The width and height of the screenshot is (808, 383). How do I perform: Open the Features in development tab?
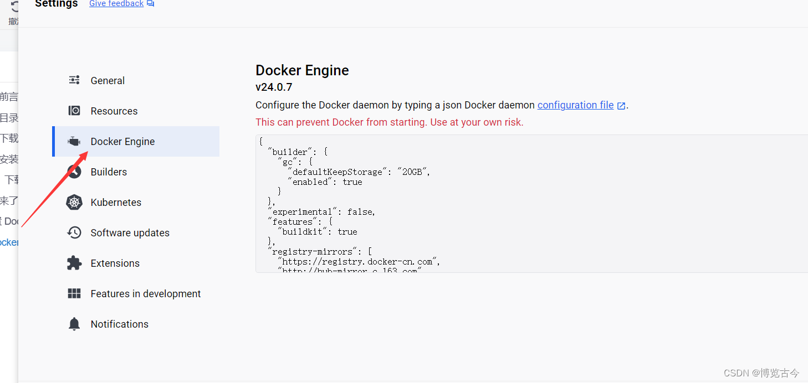pyautogui.click(x=136, y=293)
